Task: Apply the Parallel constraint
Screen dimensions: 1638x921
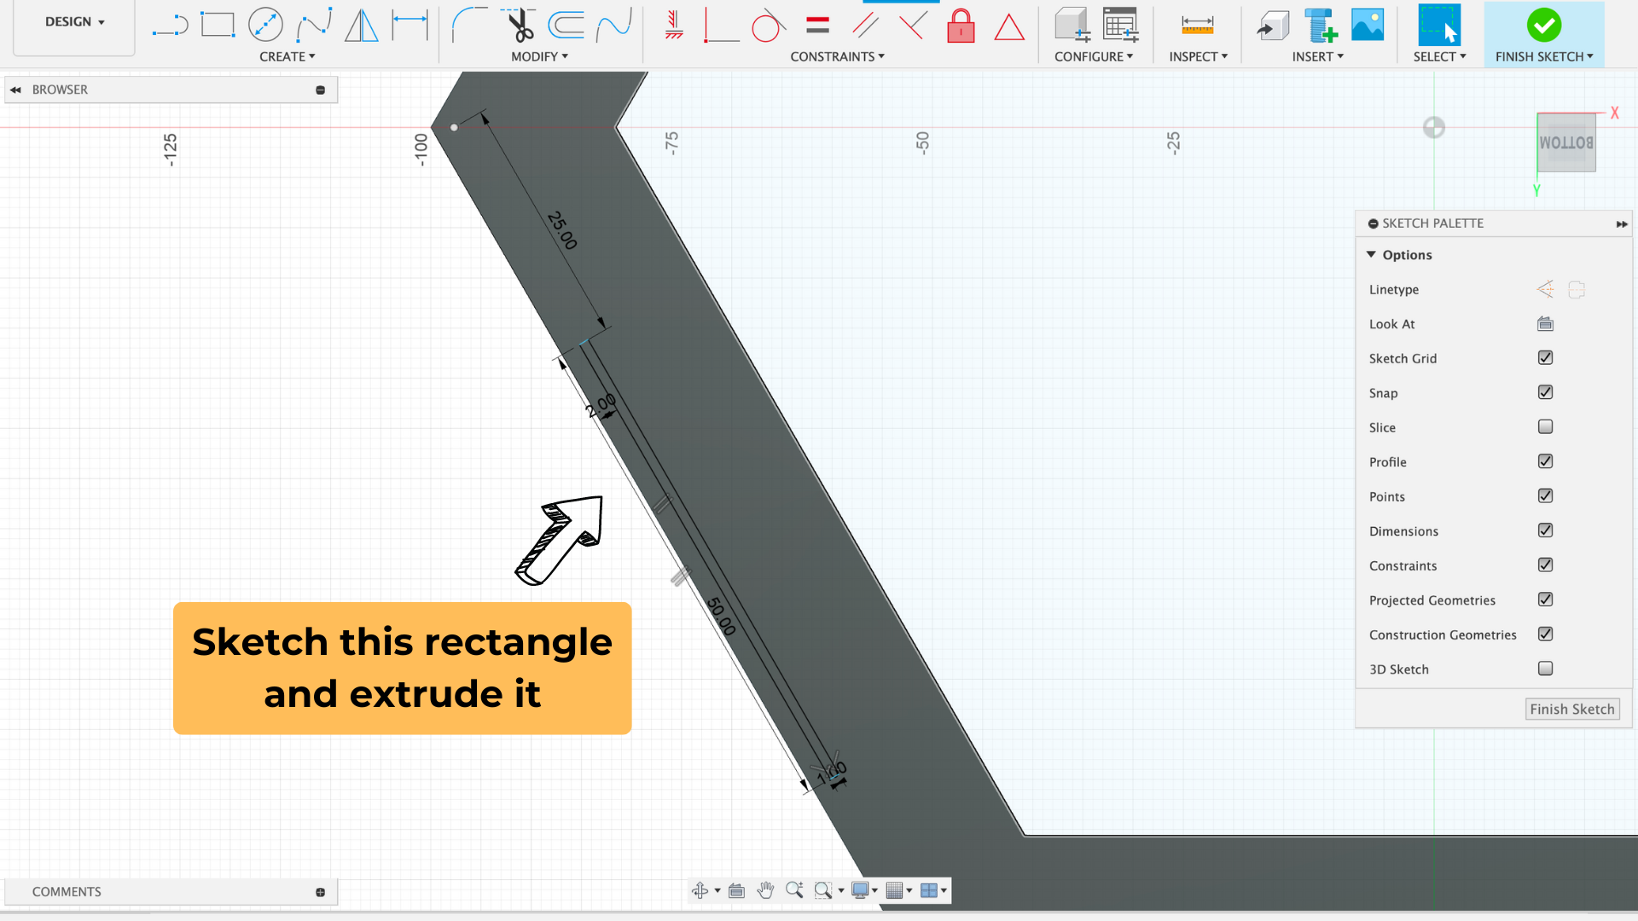Action: coord(865,26)
